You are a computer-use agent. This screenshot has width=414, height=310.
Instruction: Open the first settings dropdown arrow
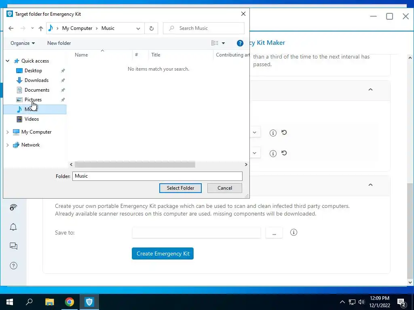[255, 132]
